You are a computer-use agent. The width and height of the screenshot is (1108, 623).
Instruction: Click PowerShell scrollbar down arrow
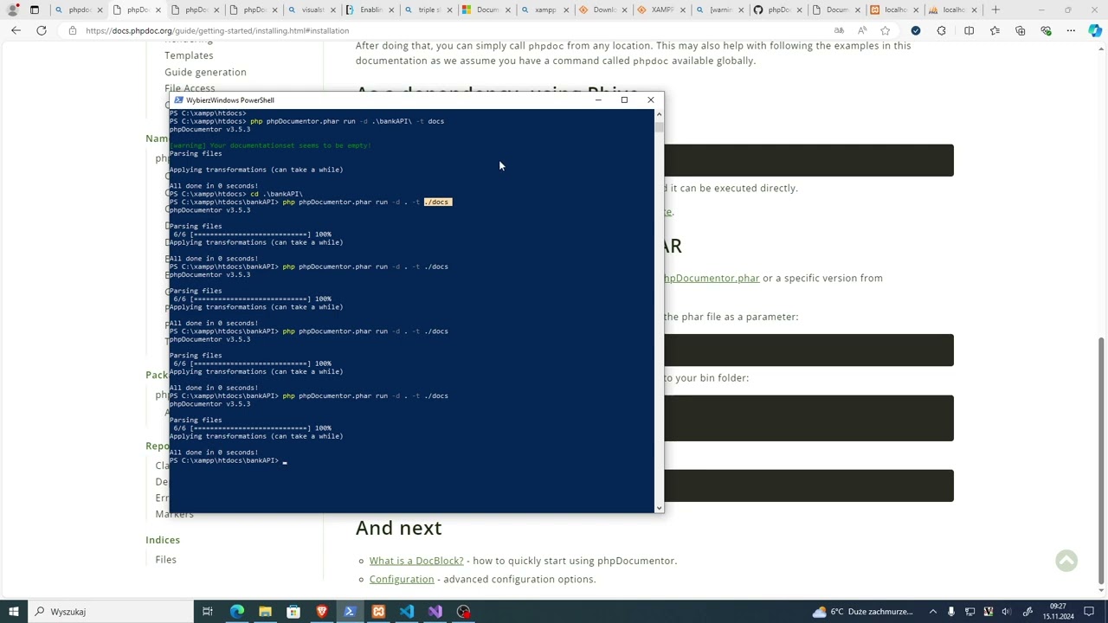pyautogui.click(x=660, y=508)
